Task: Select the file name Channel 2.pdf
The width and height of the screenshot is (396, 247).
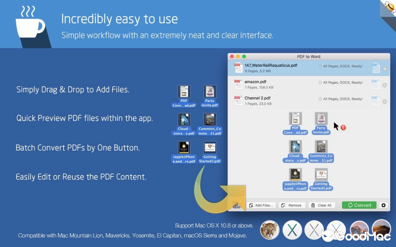Action: click(x=258, y=98)
